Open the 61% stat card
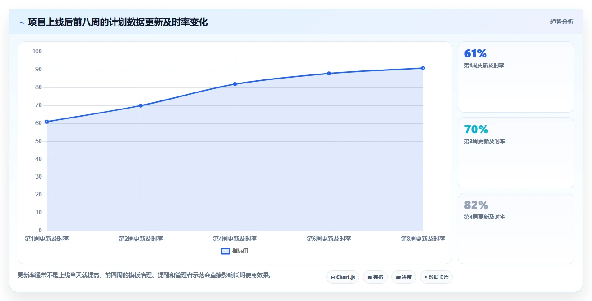 click(x=516, y=77)
